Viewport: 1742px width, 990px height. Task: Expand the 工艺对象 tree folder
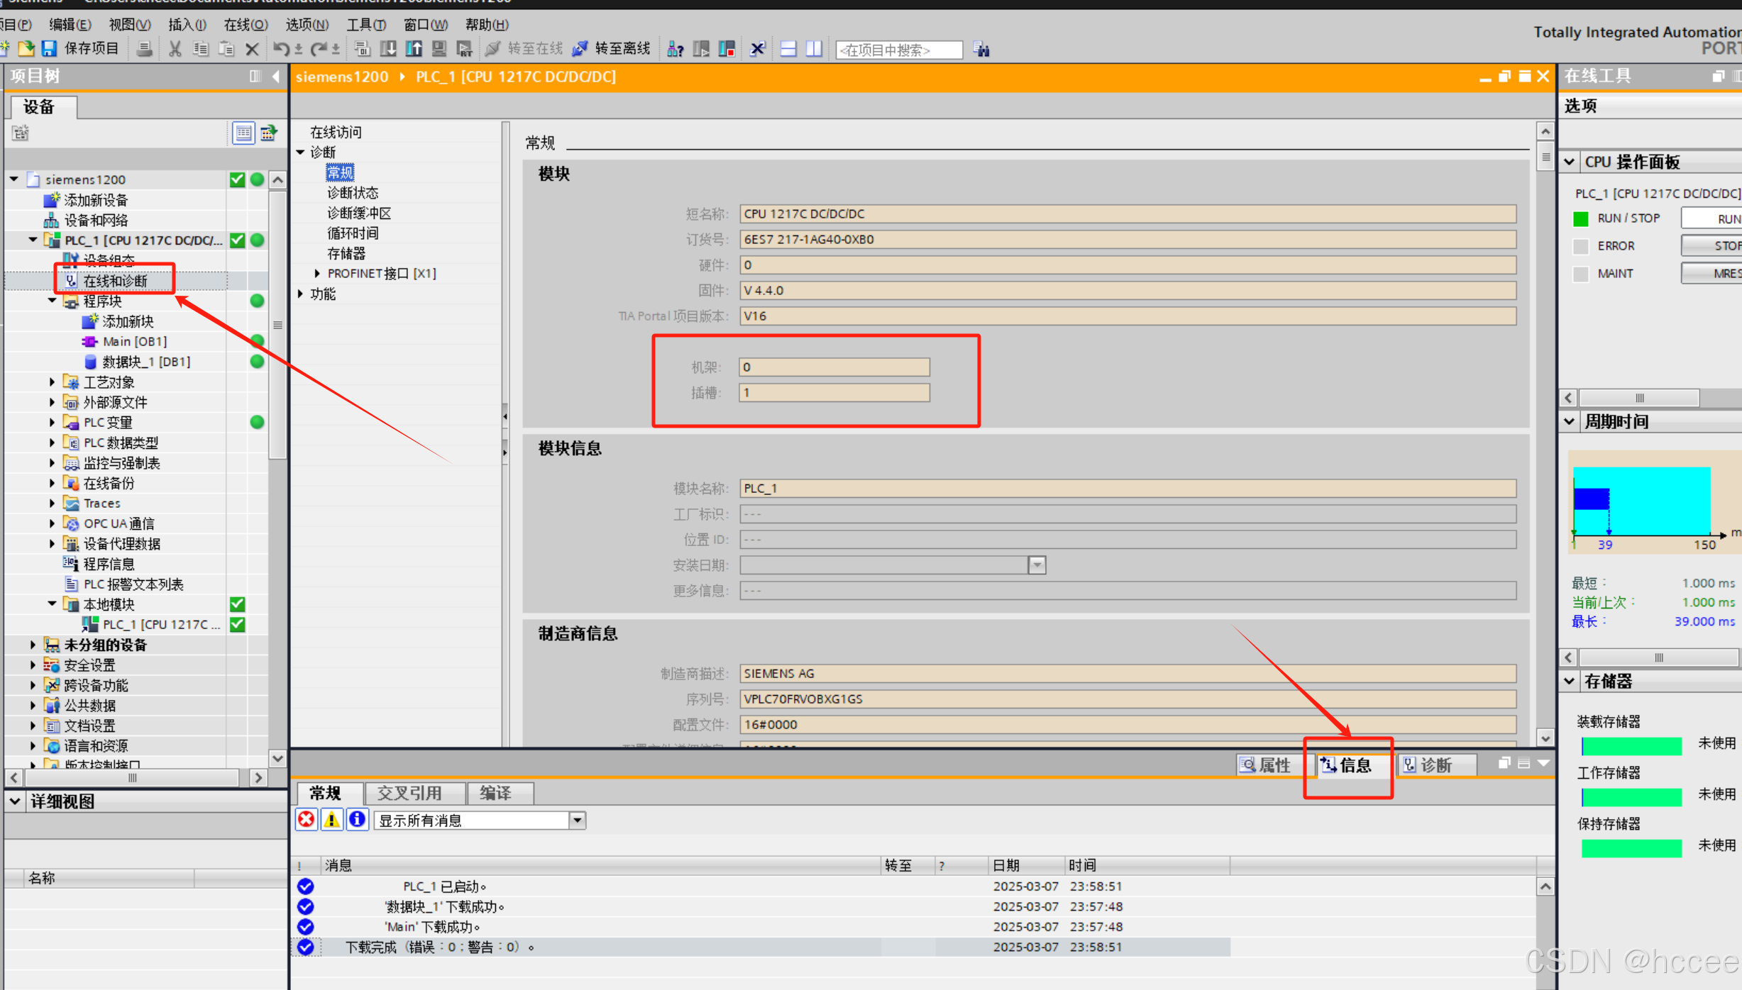click(52, 382)
